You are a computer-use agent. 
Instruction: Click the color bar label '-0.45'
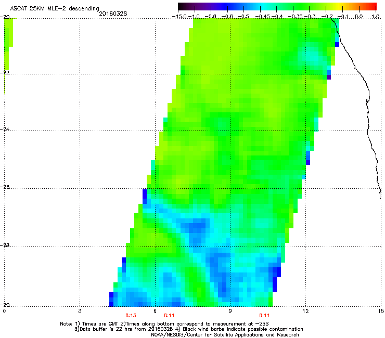point(262,17)
